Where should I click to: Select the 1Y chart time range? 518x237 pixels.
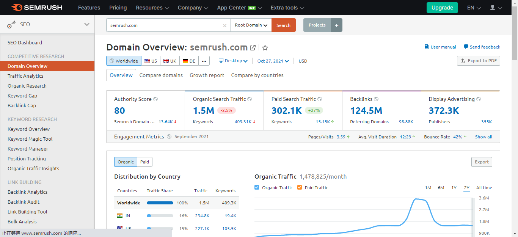click(x=454, y=188)
